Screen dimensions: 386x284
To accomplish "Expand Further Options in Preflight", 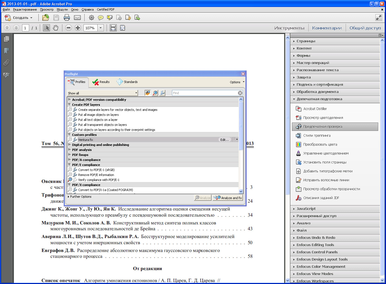I will coord(79,197).
